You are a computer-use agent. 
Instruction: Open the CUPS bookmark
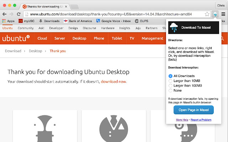point(141,21)
